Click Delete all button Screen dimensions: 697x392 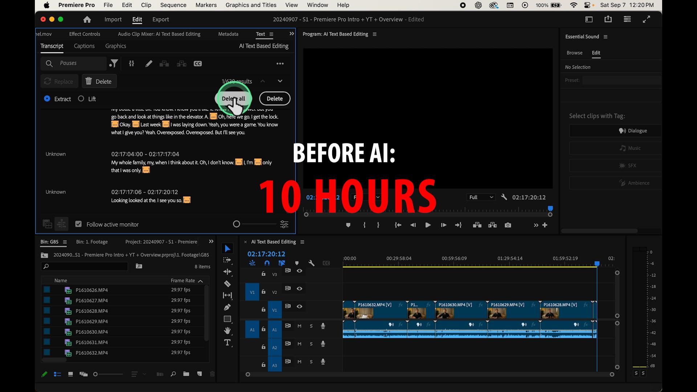(233, 98)
